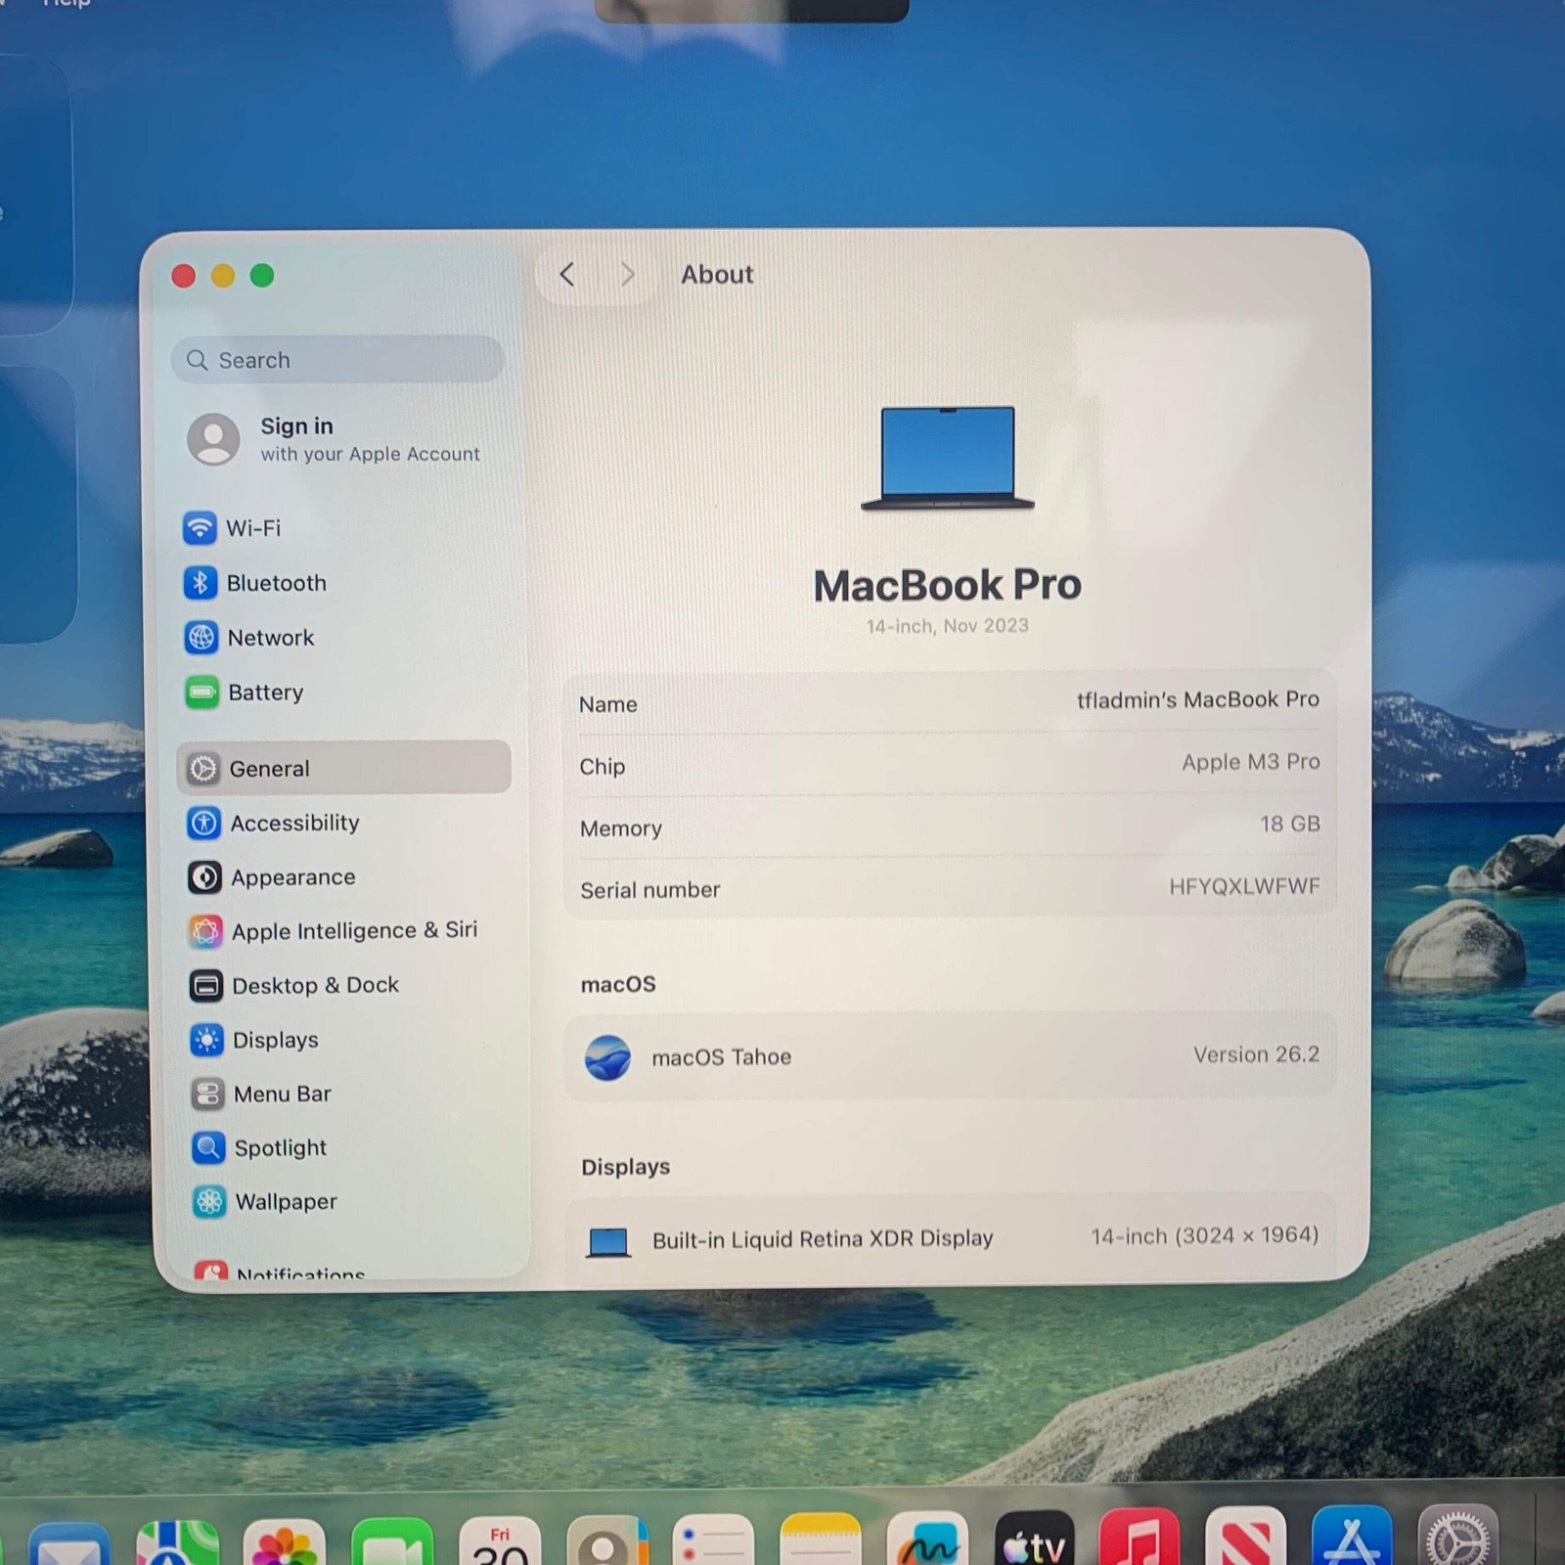Open Spotlight settings
This screenshot has width=1565, height=1565.
pos(259,1147)
